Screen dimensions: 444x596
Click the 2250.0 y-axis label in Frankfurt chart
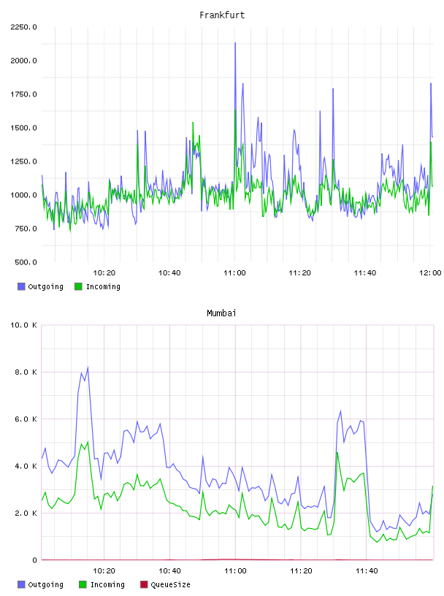(23, 27)
